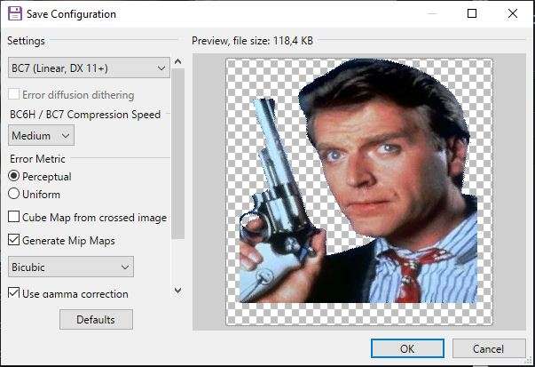Click the settings scroll down arrow

pos(177,291)
